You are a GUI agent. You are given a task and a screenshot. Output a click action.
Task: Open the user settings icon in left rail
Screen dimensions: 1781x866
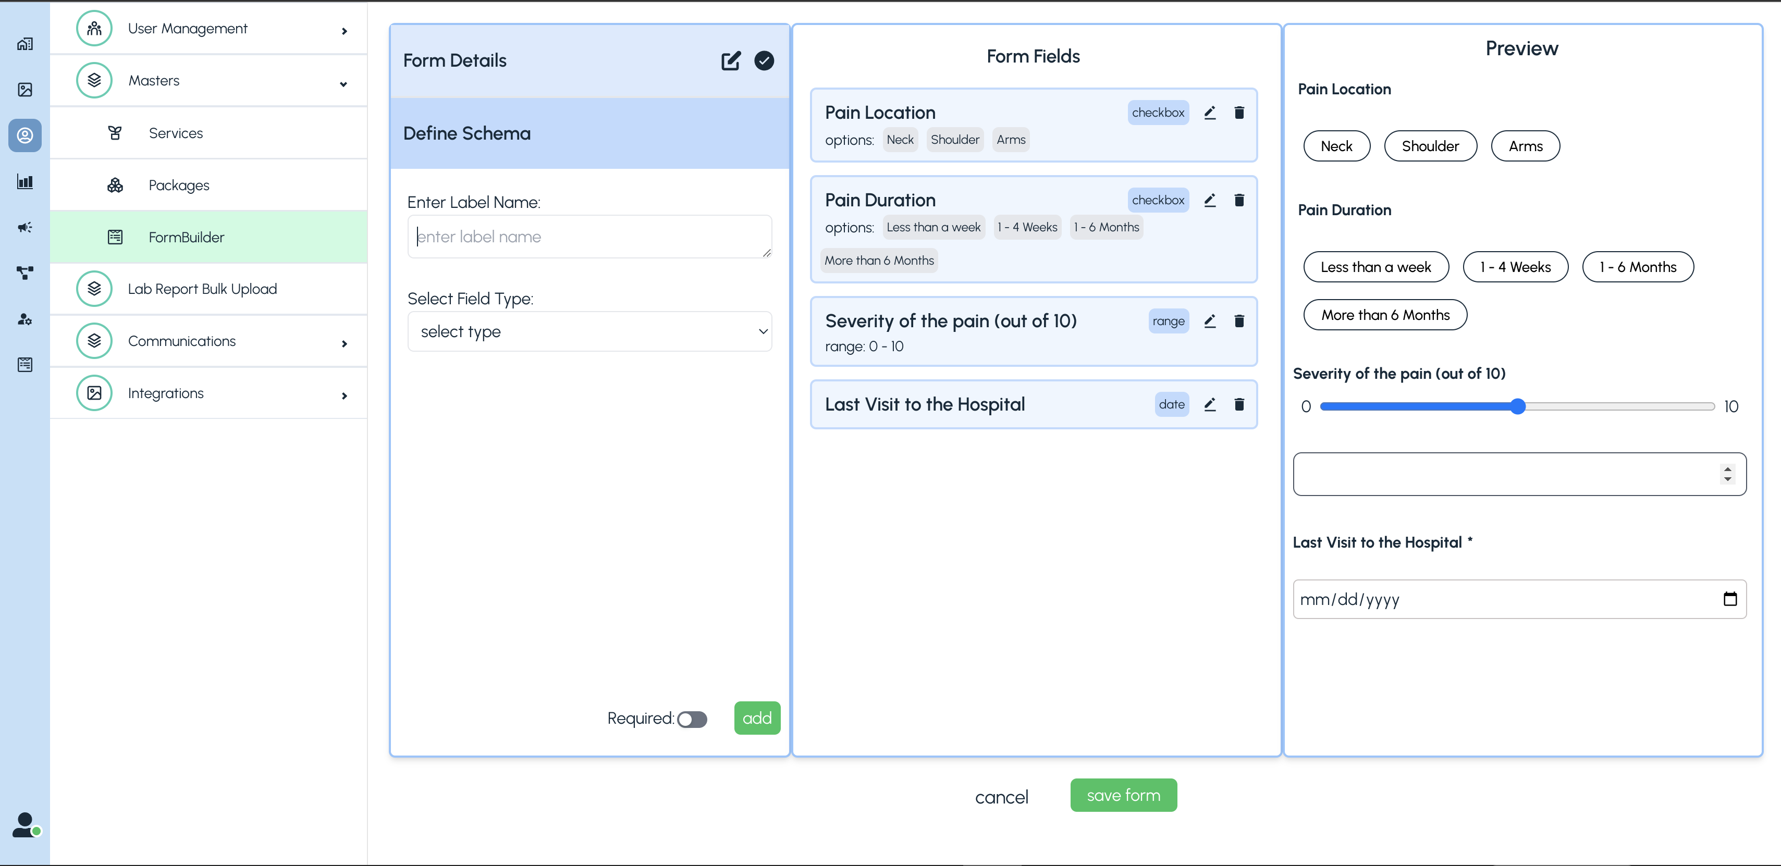point(25,318)
